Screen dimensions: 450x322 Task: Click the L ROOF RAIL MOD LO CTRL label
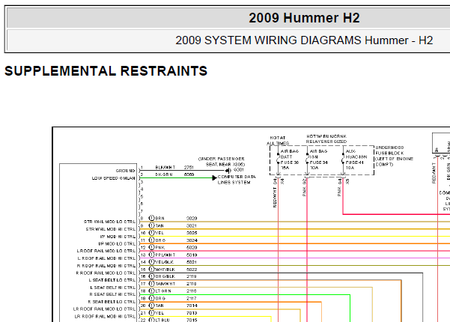point(106,251)
